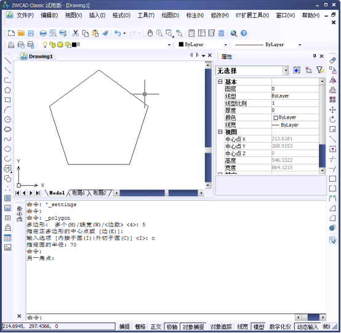Click the Open file folder icon
Viewport: 341px width, 333px height.
tap(21, 33)
